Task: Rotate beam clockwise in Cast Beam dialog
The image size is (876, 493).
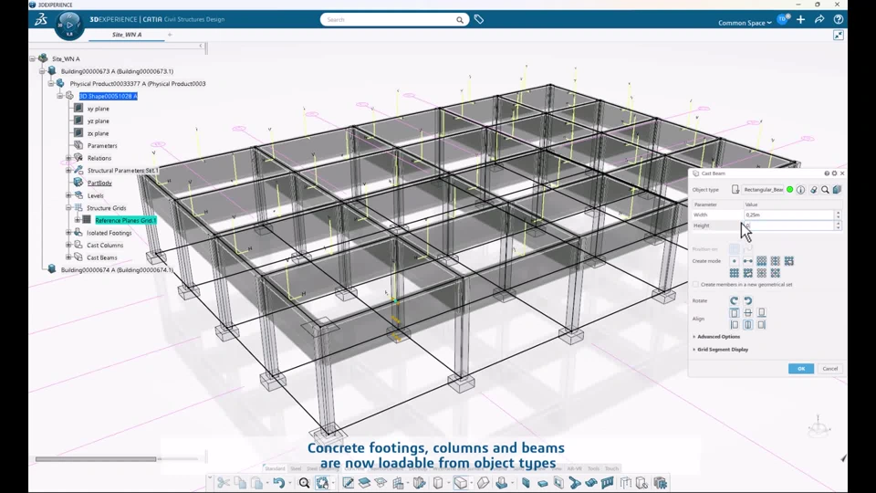Action: [x=734, y=300]
